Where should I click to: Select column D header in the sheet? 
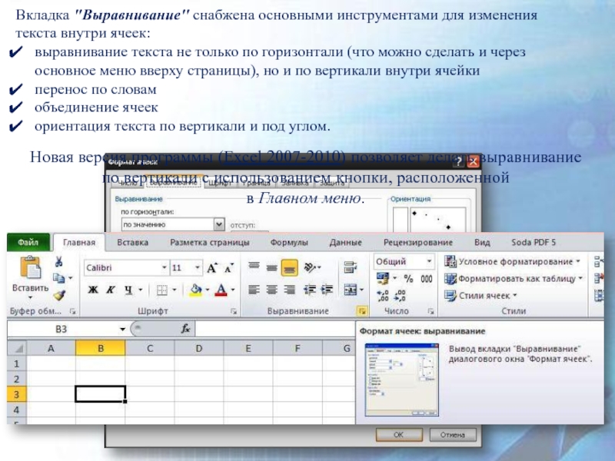(x=198, y=348)
